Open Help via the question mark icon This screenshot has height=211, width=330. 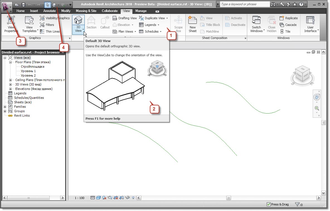[301, 4]
